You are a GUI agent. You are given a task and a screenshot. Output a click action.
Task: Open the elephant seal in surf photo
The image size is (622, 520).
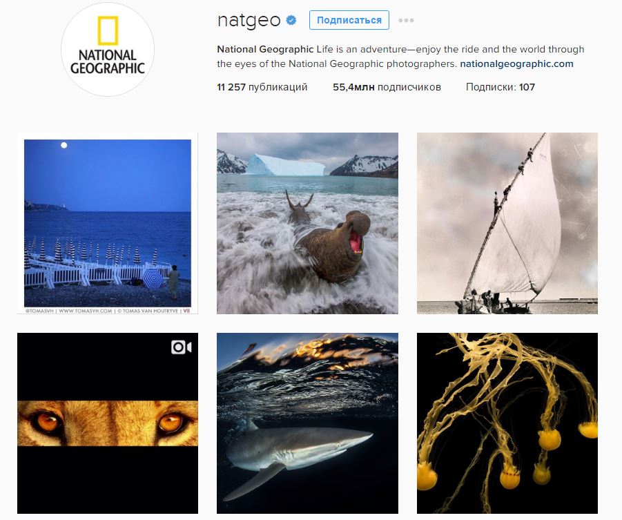pyautogui.click(x=307, y=224)
